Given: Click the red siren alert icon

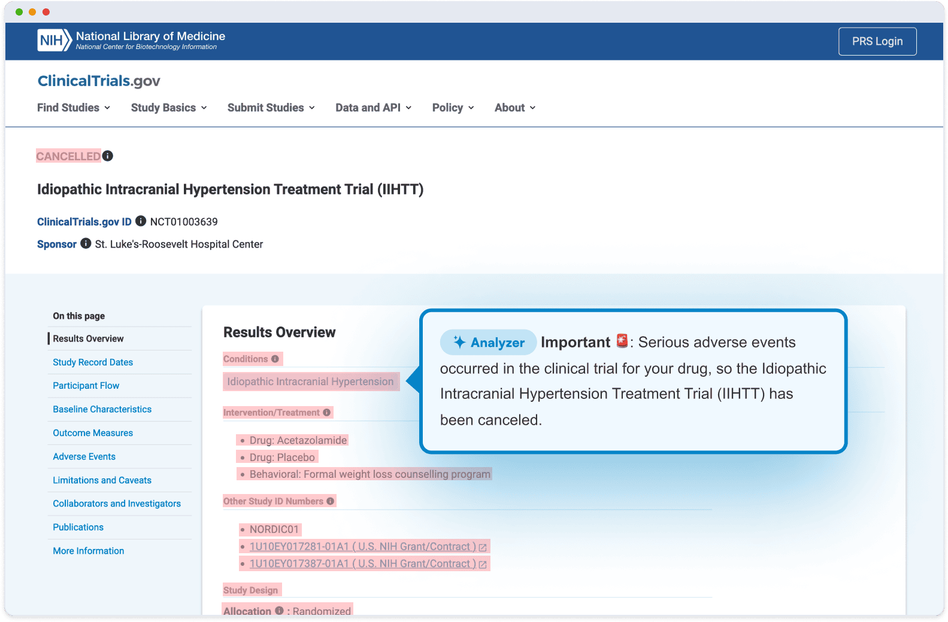Looking at the screenshot, I should (622, 341).
